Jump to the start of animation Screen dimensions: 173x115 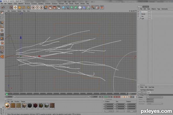click(x=100, y=97)
